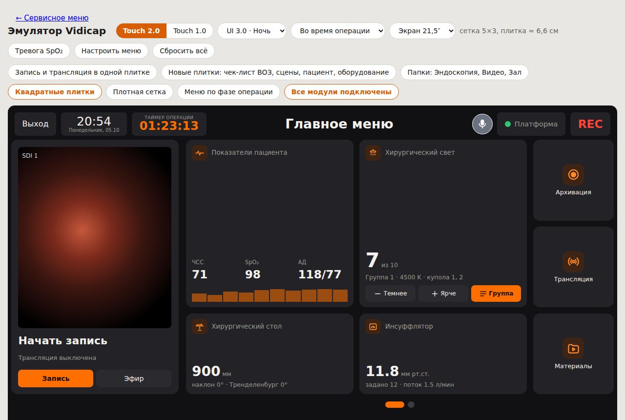This screenshot has width=625, height=420.
Task: Trigger Тревога SpO₂ alarm
Action: 39,51
